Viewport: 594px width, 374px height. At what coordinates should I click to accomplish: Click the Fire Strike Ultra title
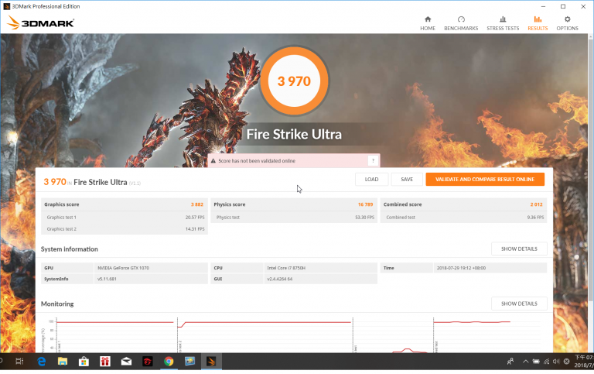click(294, 134)
